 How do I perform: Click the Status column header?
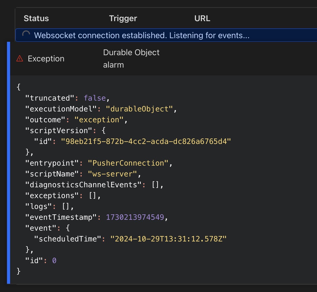click(36, 18)
